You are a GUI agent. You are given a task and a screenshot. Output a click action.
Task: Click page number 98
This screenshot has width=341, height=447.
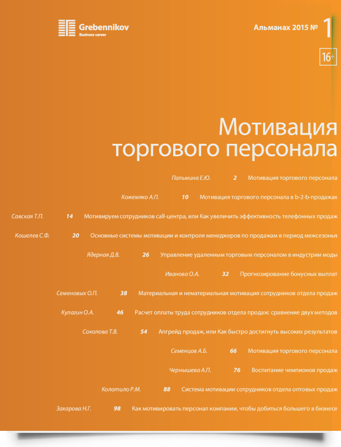click(x=117, y=409)
